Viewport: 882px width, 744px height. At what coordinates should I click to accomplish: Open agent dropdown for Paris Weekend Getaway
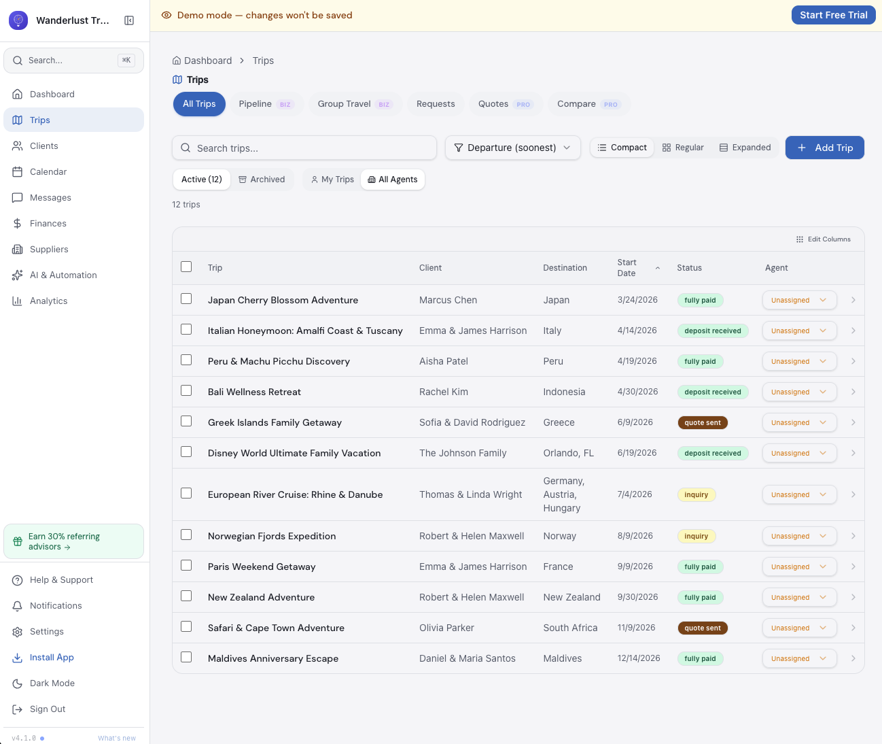[799, 567]
